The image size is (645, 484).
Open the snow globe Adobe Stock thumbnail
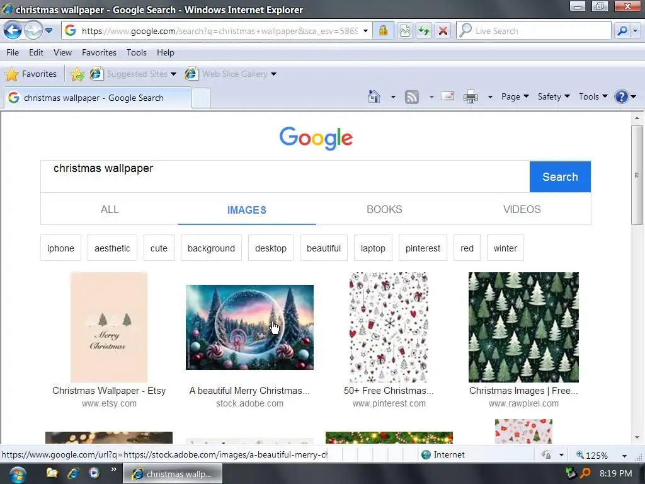tap(249, 327)
